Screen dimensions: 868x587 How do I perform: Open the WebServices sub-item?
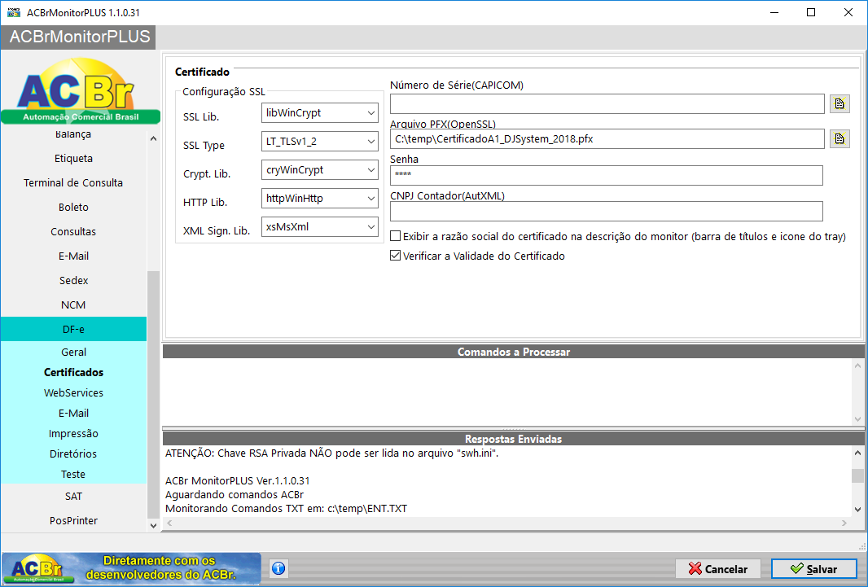(73, 392)
